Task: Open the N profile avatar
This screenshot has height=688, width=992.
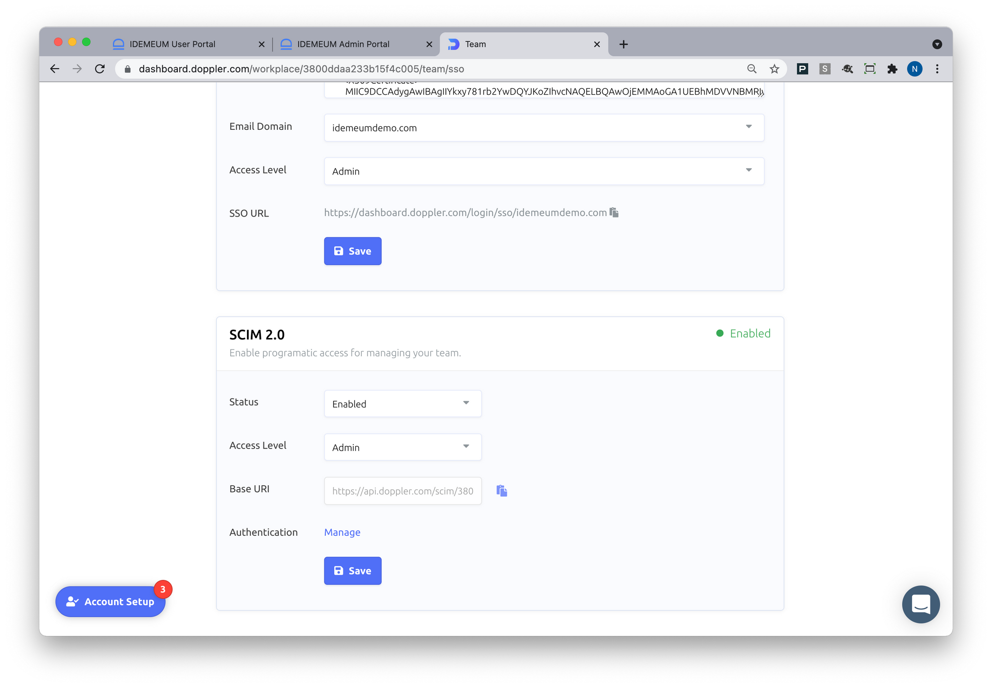Action: point(915,69)
